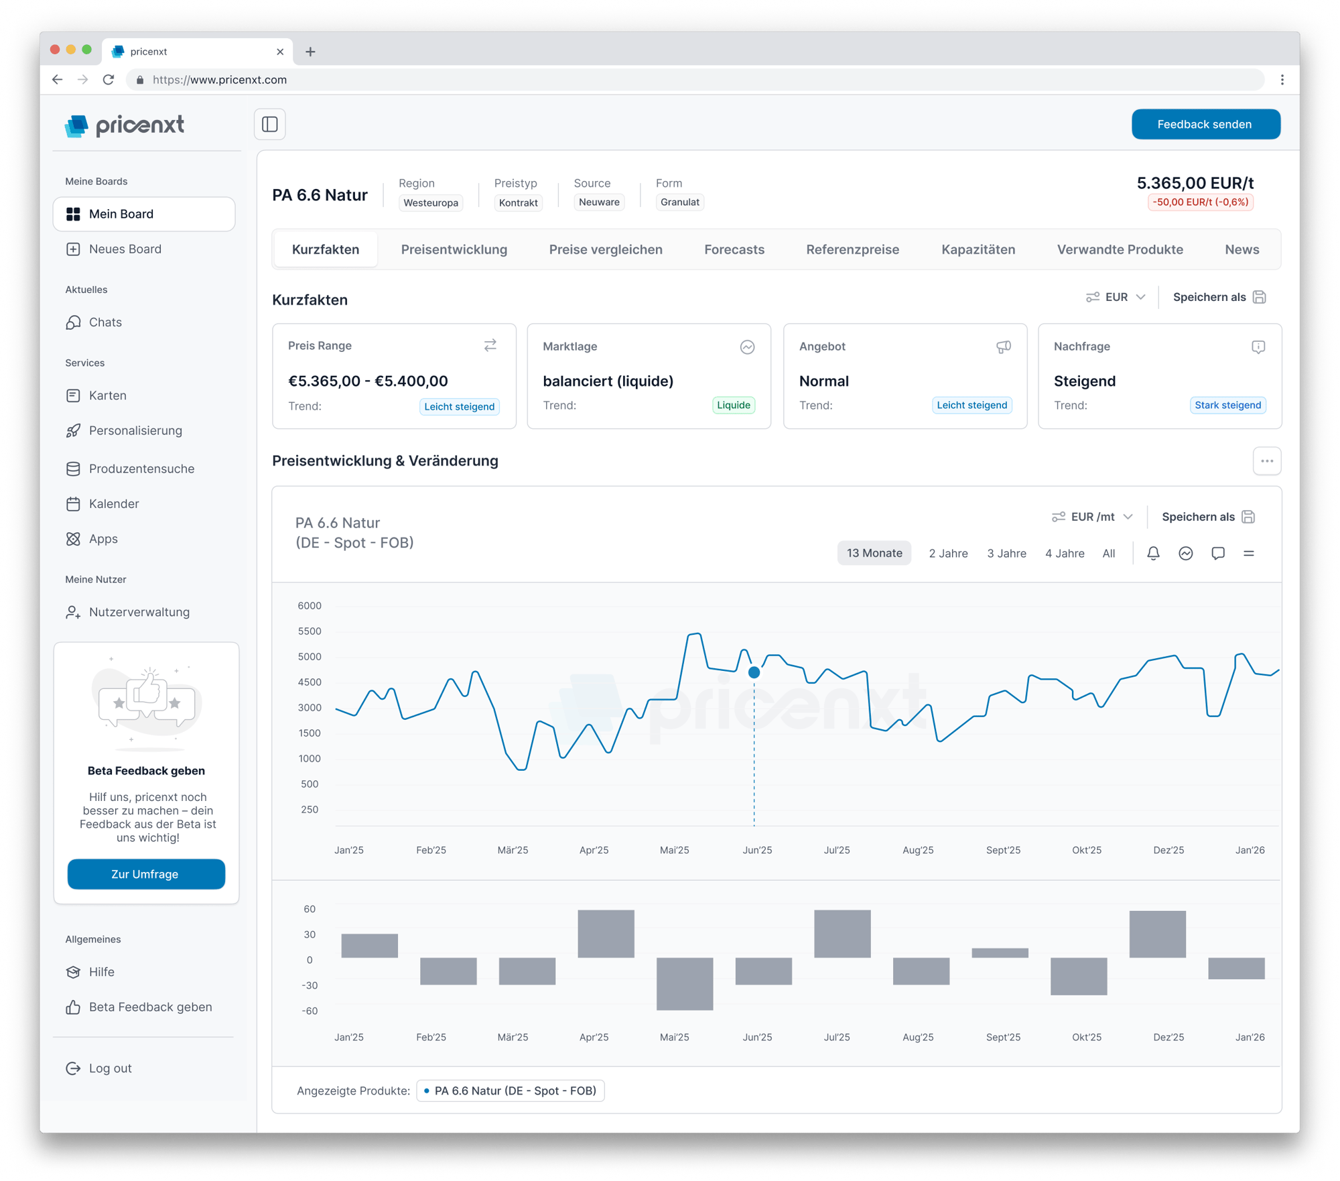The width and height of the screenshot is (1340, 1181).
Task: Click the bell alert icon in chart
Action: click(1153, 554)
